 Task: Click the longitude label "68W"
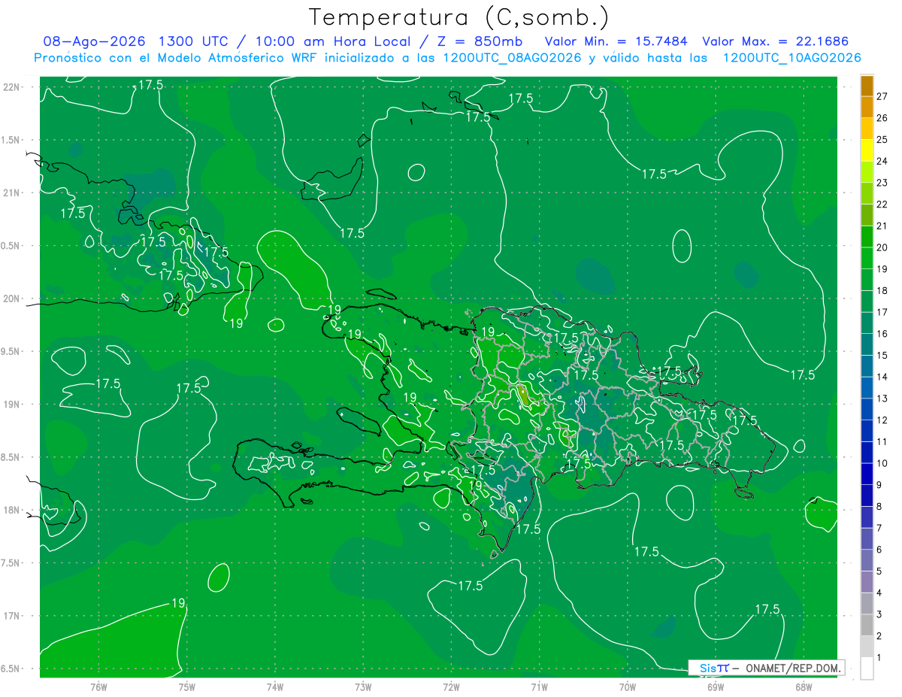pyautogui.click(x=803, y=686)
